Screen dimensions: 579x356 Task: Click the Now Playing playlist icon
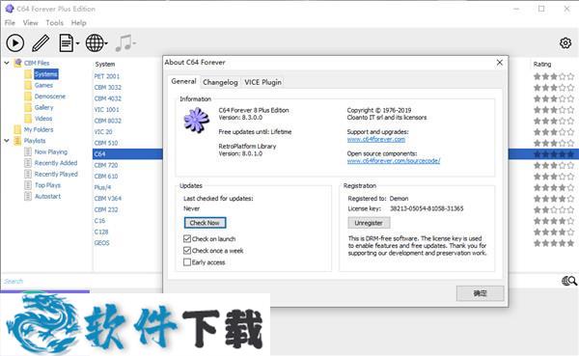click(x=28, y=151)
